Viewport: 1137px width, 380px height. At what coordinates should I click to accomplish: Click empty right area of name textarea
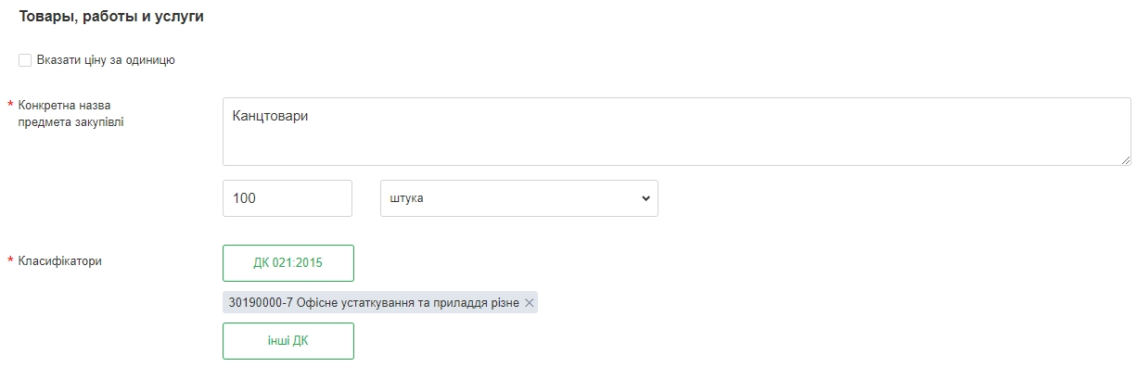(927, 130)
